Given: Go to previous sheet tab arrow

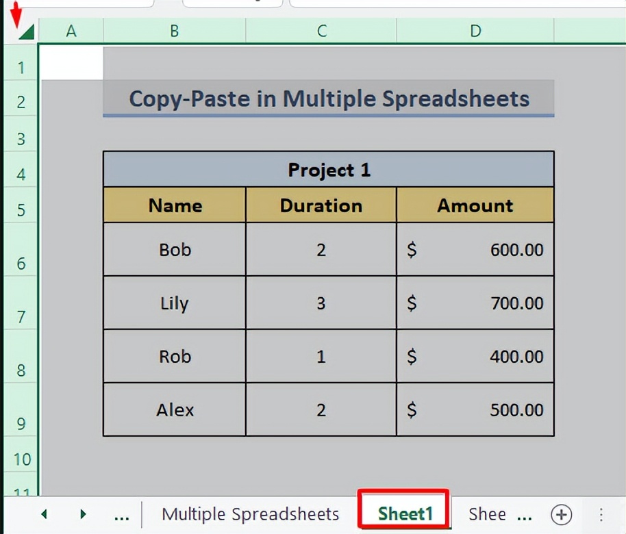Looking at the screenshot, I should (x=45, y=514).
